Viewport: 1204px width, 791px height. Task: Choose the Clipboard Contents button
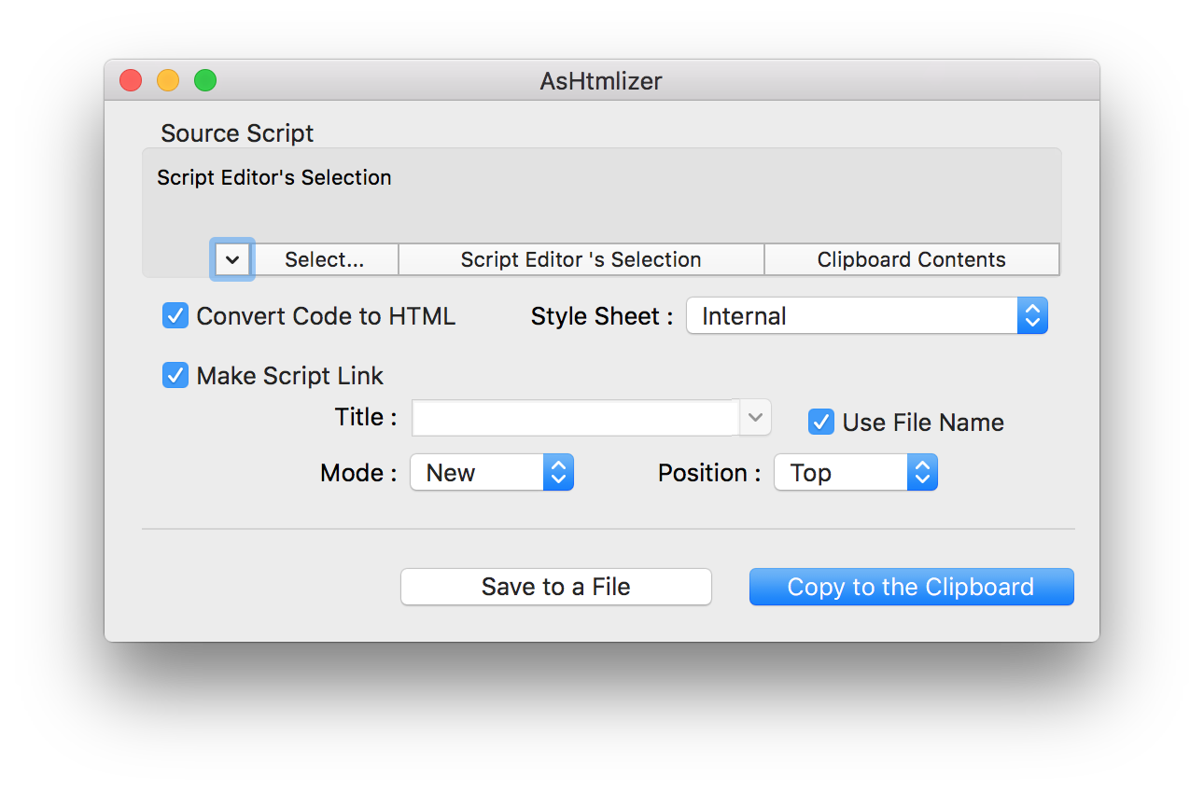(x=911, y=259)
